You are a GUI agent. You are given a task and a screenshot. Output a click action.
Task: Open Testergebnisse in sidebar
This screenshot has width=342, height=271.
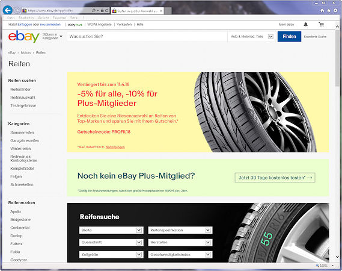click(x=23, y=105)
